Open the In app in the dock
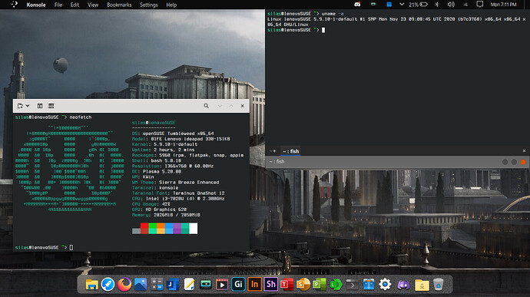 click(254, 285)
